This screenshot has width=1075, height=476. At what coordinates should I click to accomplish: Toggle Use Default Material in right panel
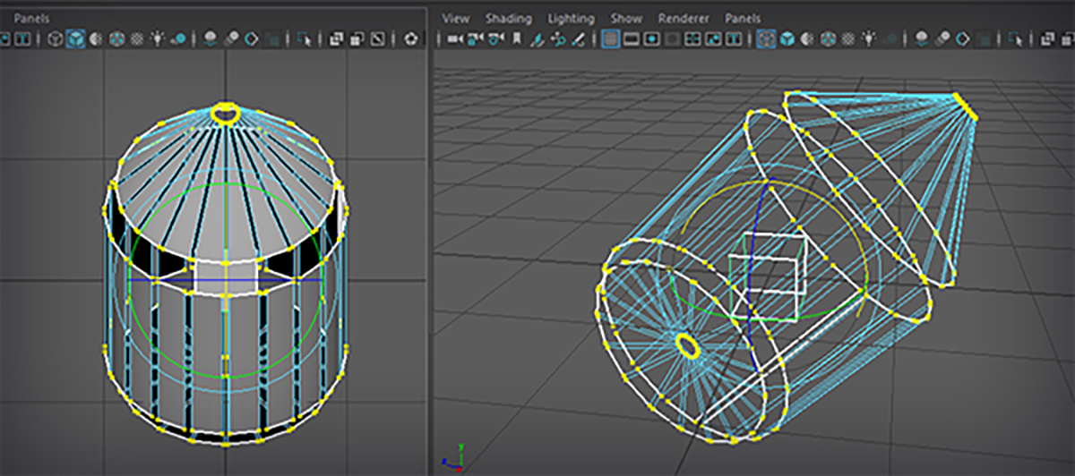pos(807,38)
